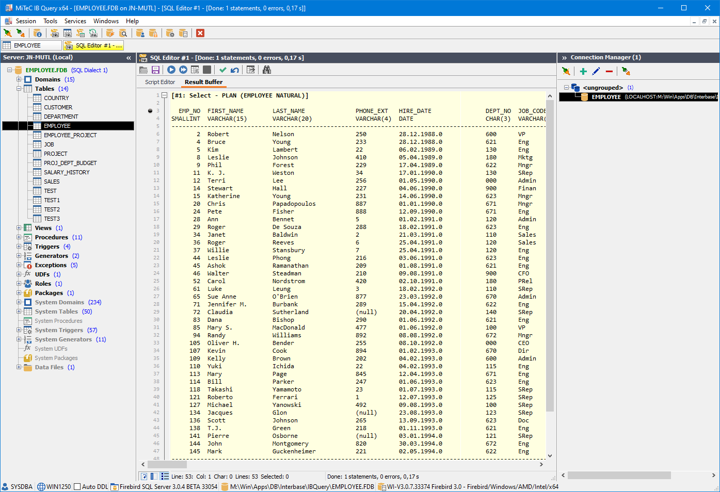720x492 pixels.
Task: Select the Packages node
Action: click(x=49, y=292)
